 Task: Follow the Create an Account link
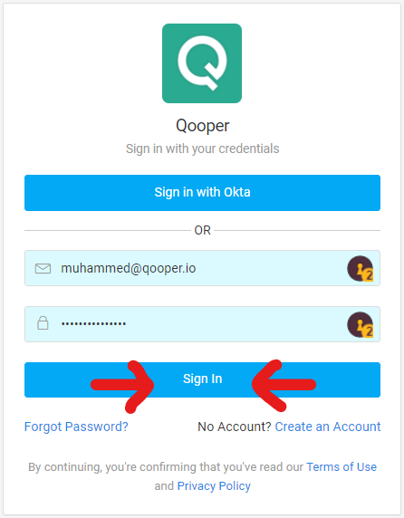pyautogui.click(x=328, y=427)
